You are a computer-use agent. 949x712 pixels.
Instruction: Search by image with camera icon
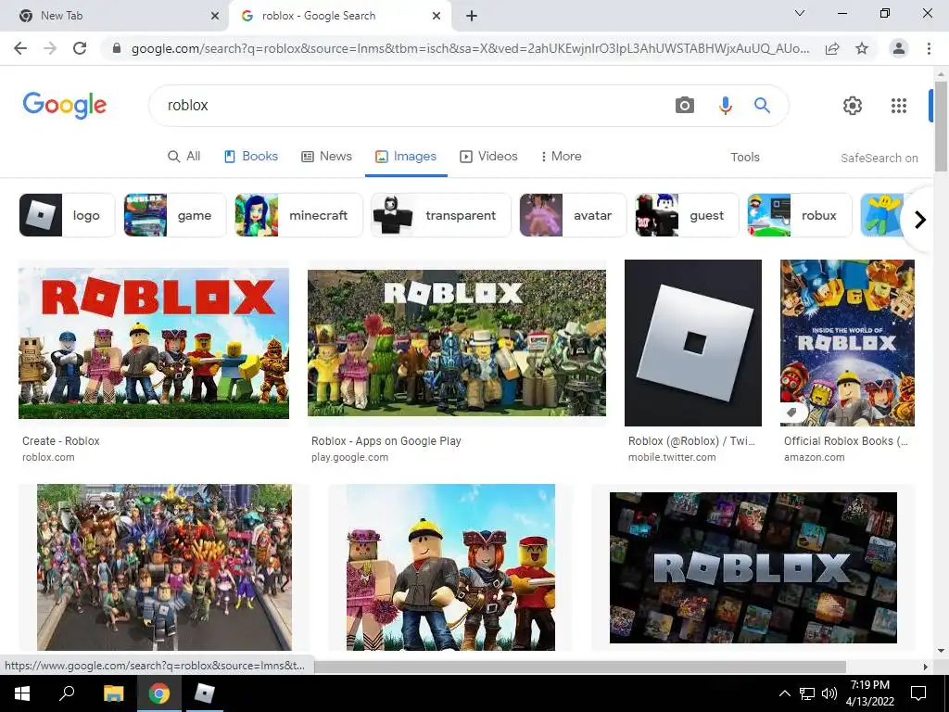point(685,106)
